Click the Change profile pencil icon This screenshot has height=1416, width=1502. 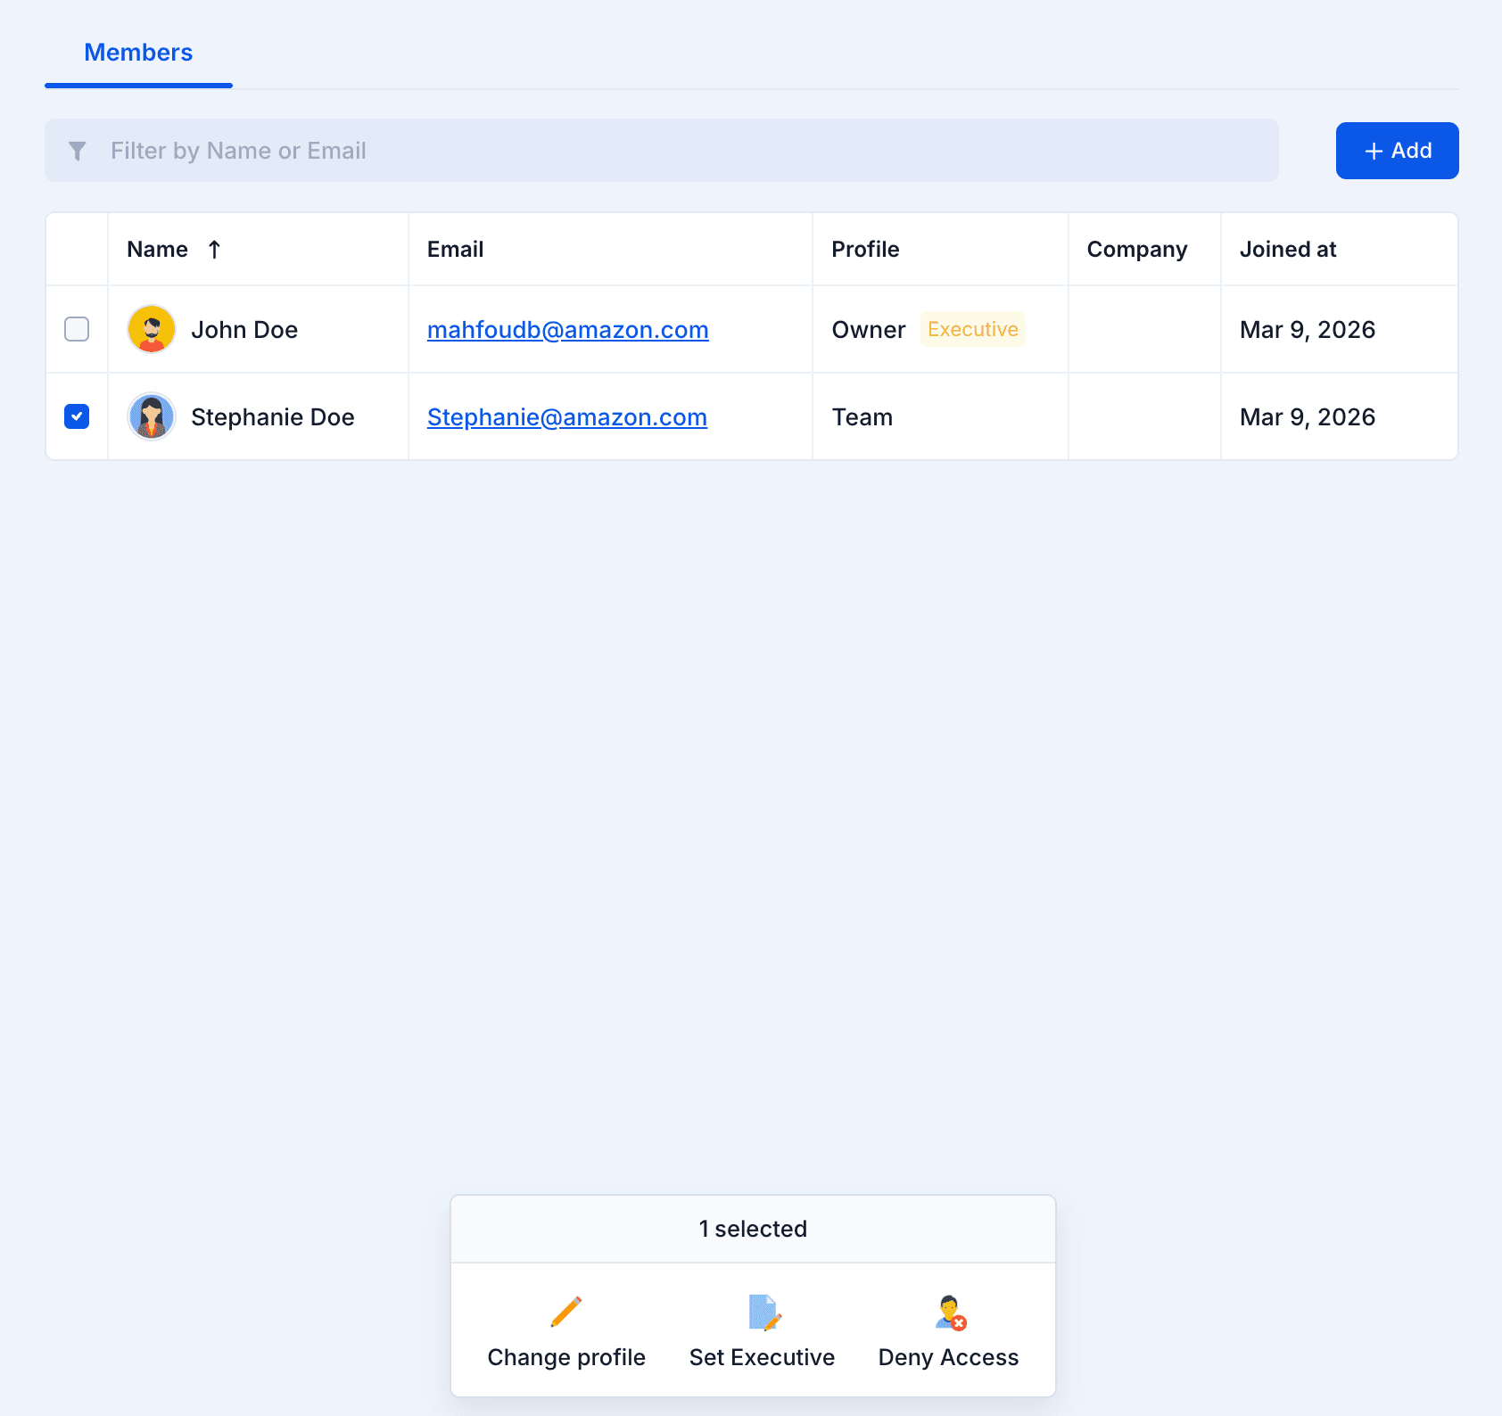tap(566, 1312)
